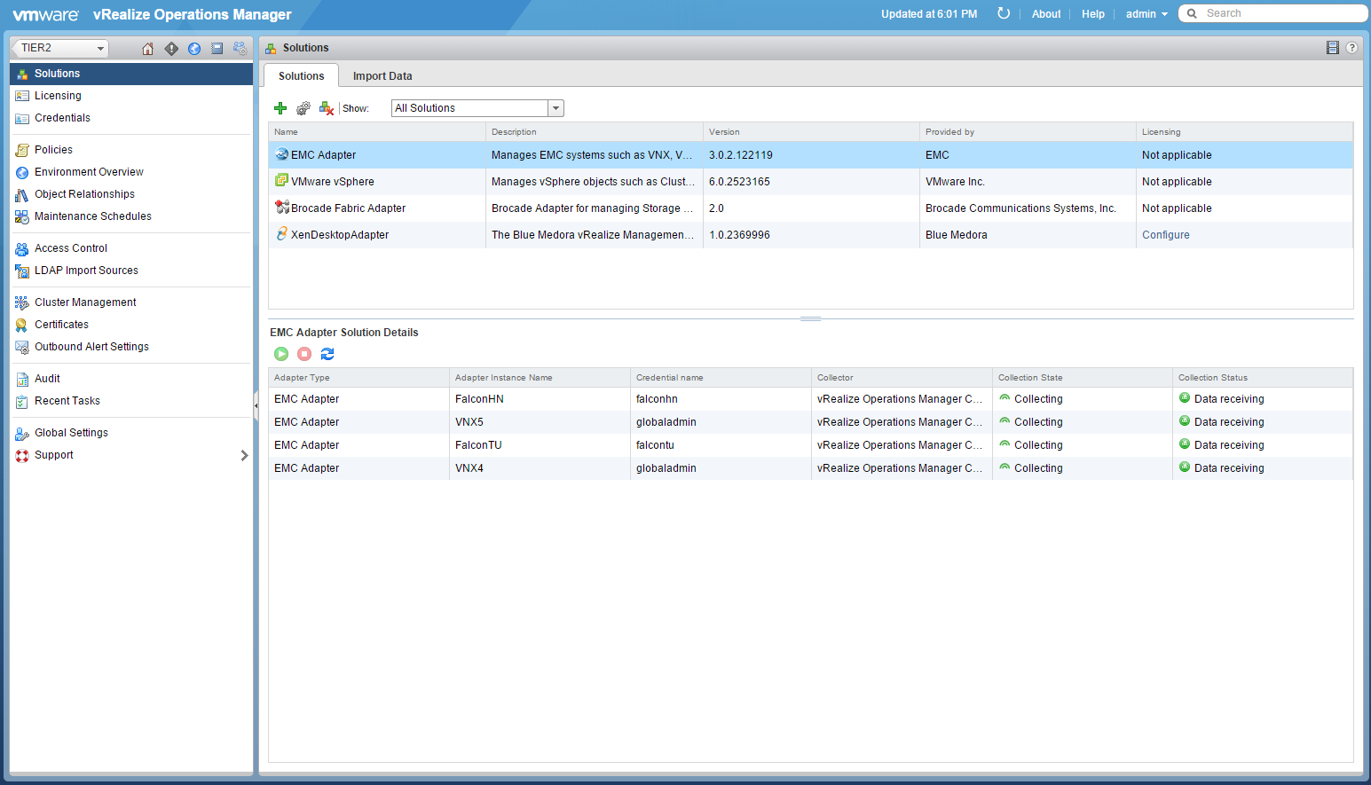Click the blue refresh arrows in Solution Details
The height and width of the screenshot is (785, 1371).
point(327,354)
